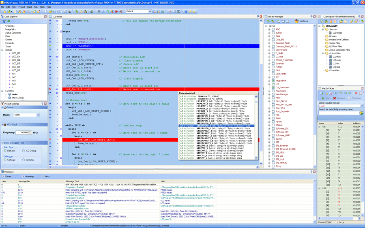Click the Remove watch red X icon

[335, 98]
